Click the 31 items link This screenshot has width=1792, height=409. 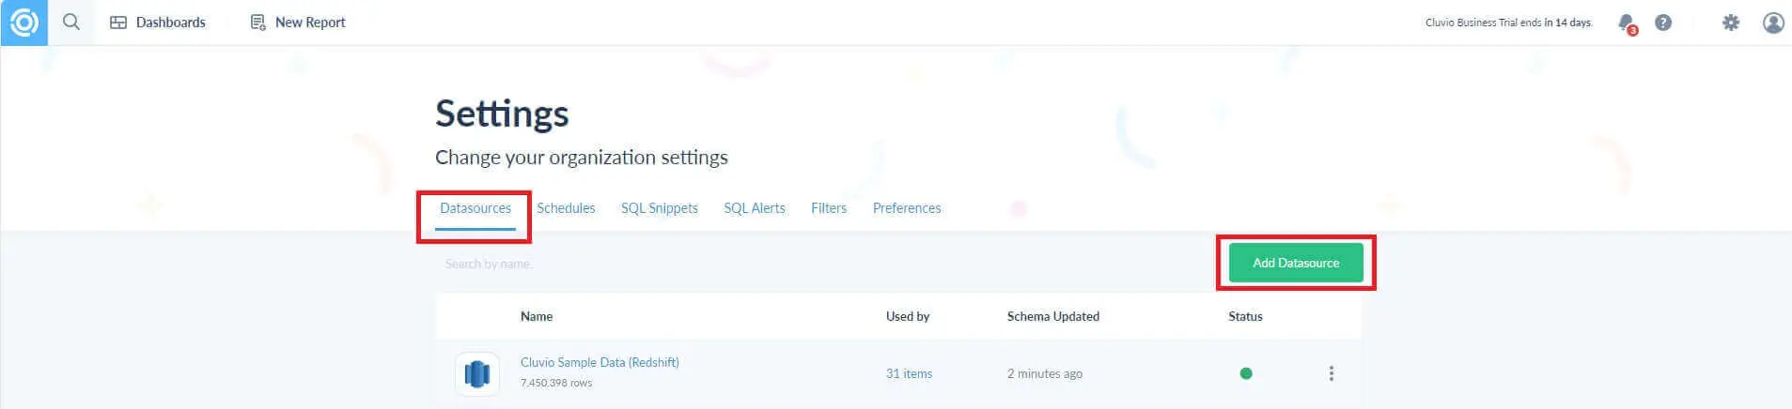point(909,373)
